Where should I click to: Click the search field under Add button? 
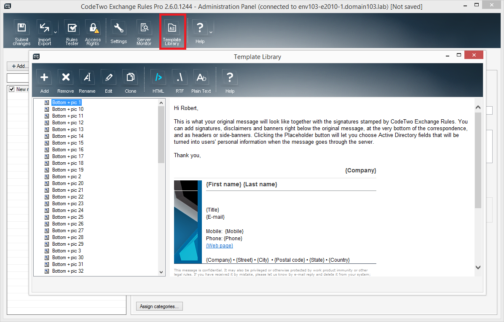(x=18, y=78)
